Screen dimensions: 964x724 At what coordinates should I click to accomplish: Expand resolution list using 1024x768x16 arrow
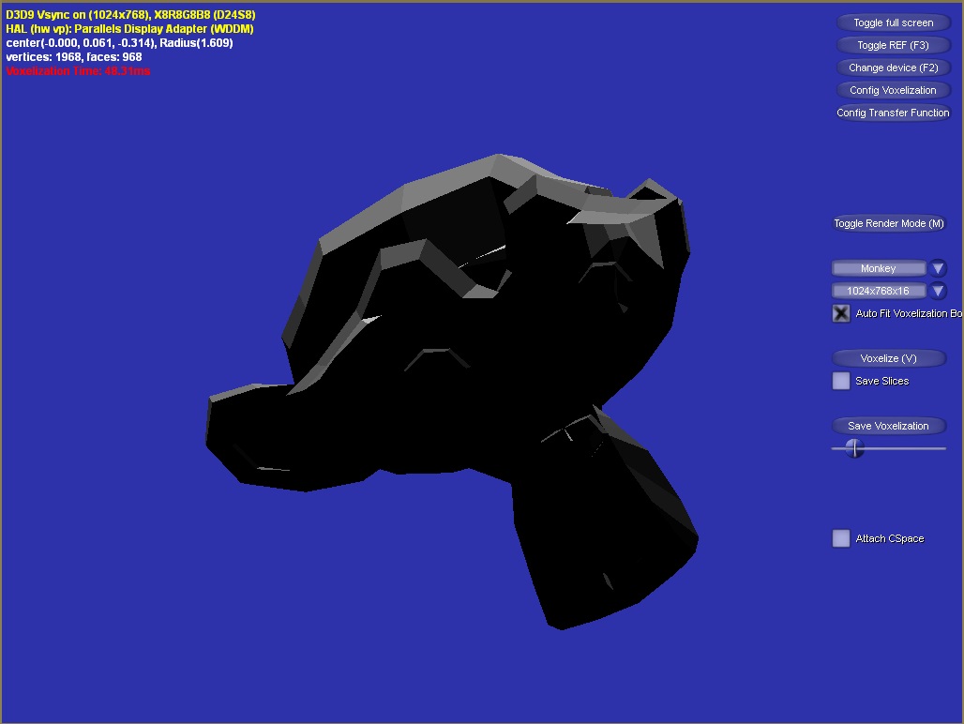click(x=938, y=291)
